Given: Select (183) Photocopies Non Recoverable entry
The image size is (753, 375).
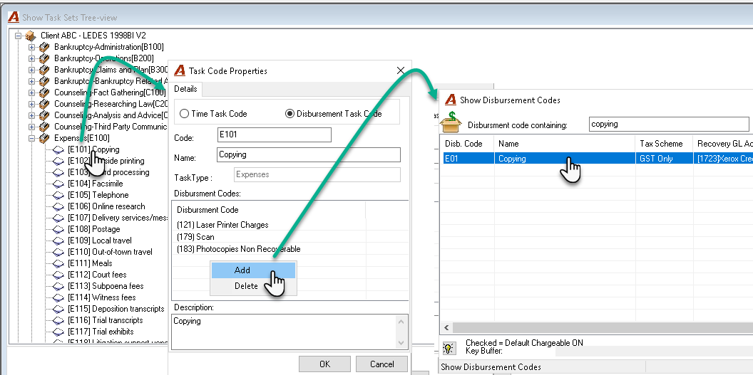Looking at the screenshot, I should [239, 249].
